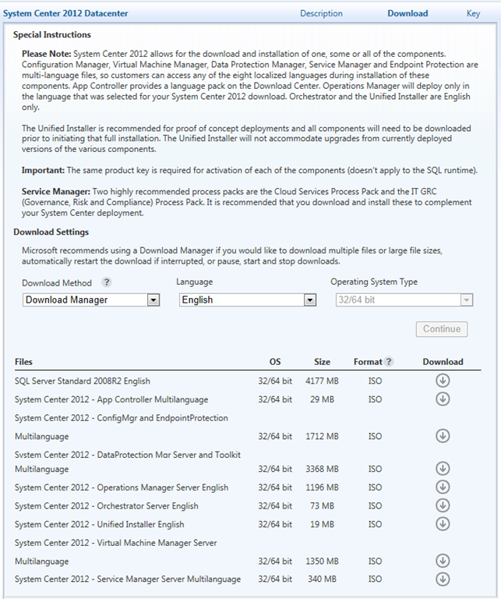Download DataProtection Mgr Server and Toolkit ISO
The height and width of the screenshot is (599, 501).
(x=443, y=469)
